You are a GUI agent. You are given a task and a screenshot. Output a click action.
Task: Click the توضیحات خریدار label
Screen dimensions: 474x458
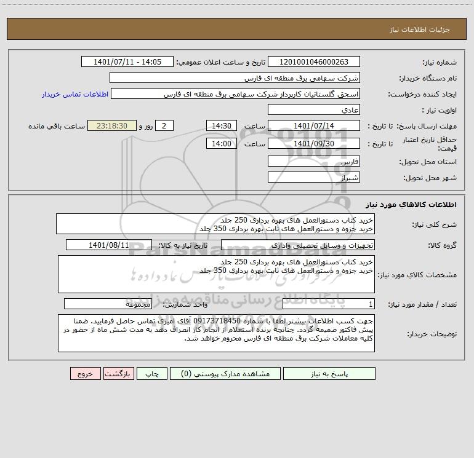point(432,334)
